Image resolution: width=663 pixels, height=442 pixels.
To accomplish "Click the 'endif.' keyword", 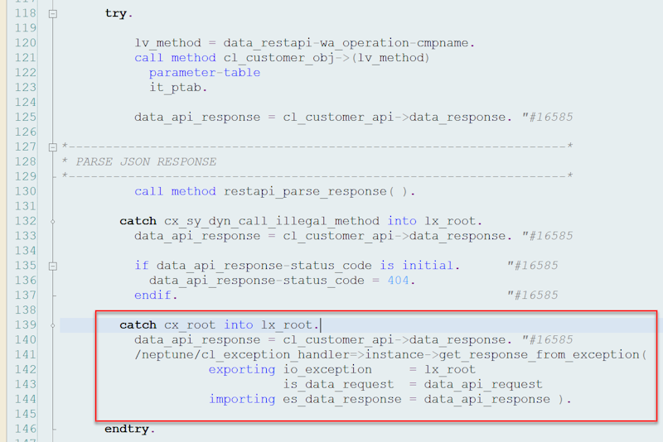I will point(156,295).
